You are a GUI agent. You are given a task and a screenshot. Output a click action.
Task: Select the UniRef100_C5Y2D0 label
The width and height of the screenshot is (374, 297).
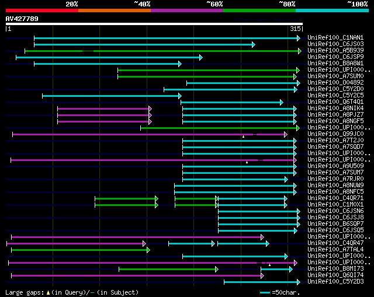[335, 89]
